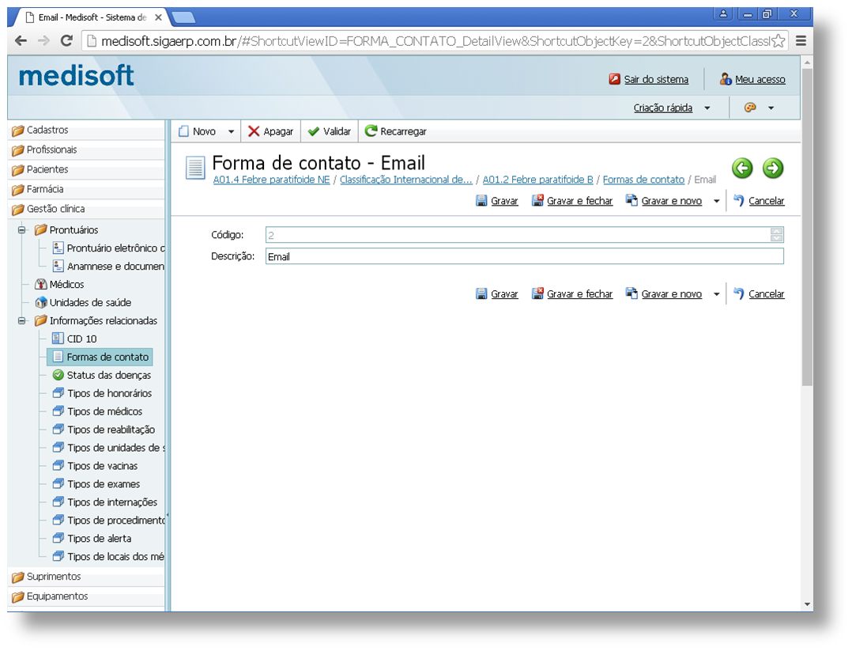
Task: Click the Criação rápida link
Action: click(663, 108)
